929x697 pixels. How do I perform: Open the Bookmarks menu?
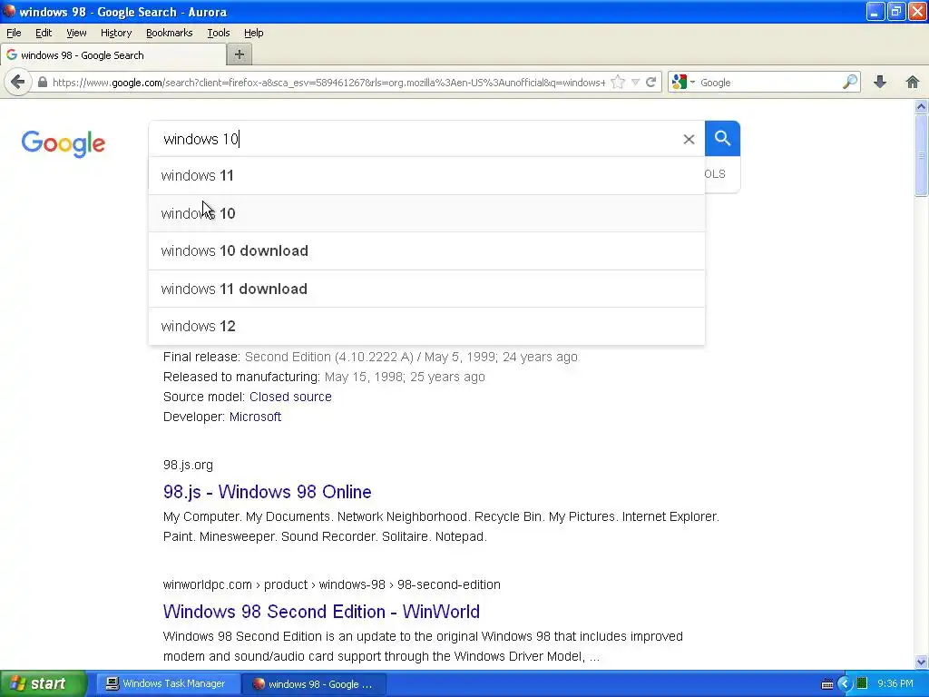[x=170, y=34]
